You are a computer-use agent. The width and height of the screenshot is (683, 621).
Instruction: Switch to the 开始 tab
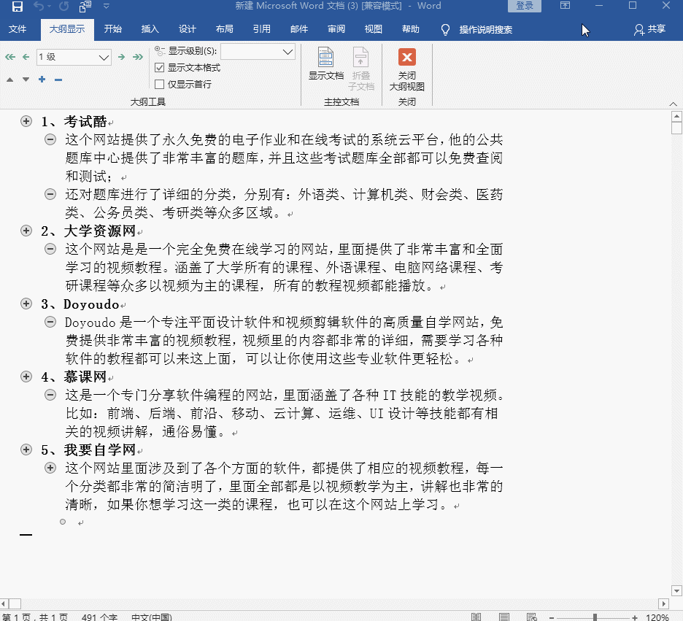113,29
